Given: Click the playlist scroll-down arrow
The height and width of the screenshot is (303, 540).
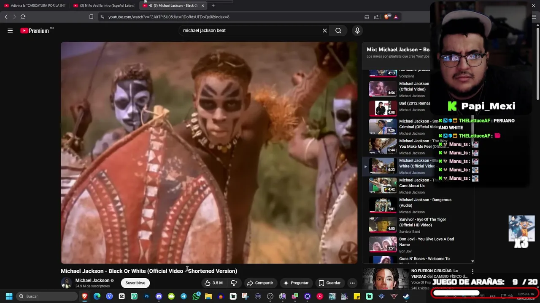Looking at the screenshot, I should (472, 261).
